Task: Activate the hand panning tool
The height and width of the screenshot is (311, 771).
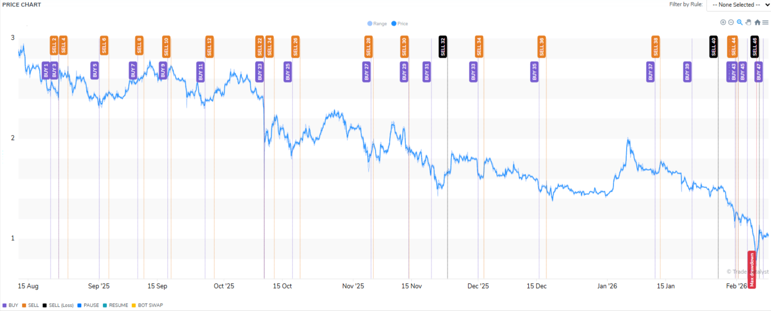Action: pos(748,22)
